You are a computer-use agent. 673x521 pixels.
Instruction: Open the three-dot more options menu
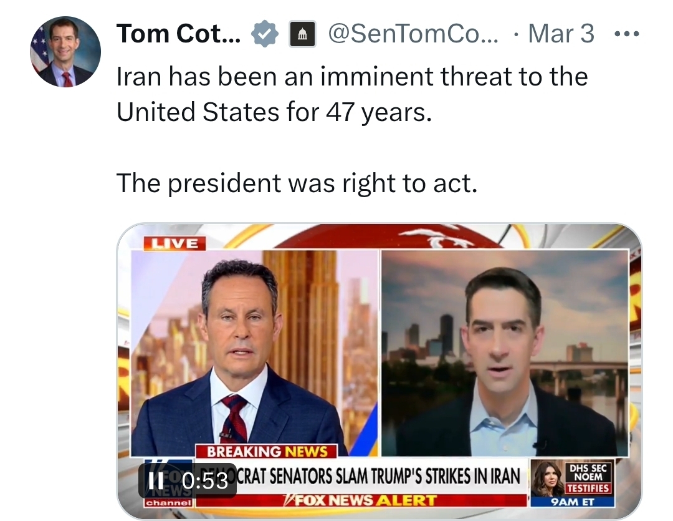[626, 34]
